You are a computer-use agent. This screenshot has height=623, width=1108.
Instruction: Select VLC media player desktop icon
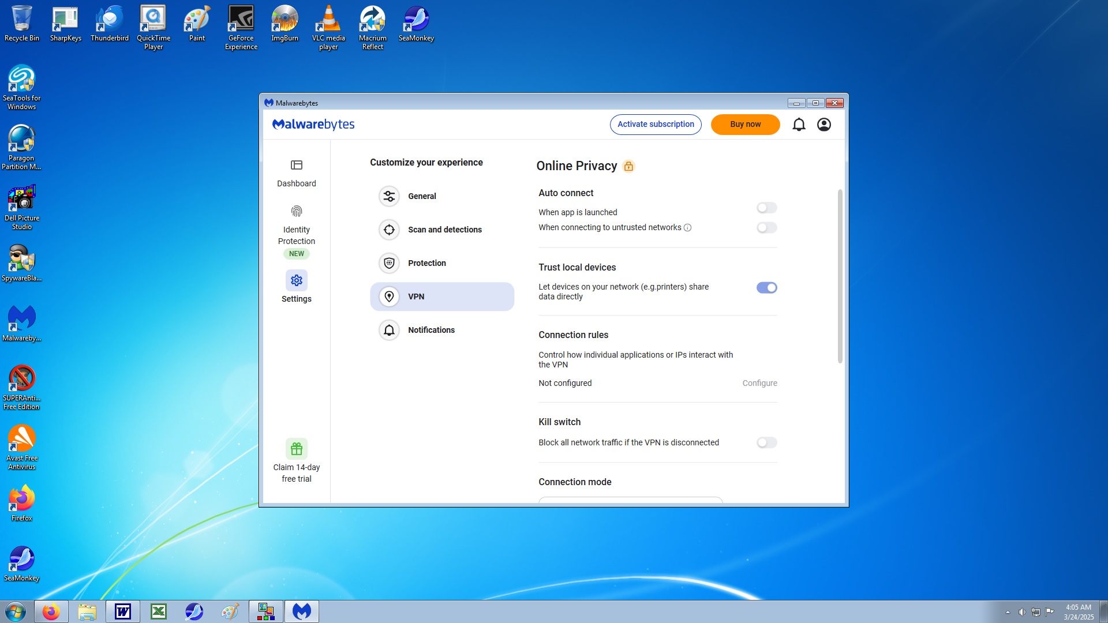coord(329,28)
